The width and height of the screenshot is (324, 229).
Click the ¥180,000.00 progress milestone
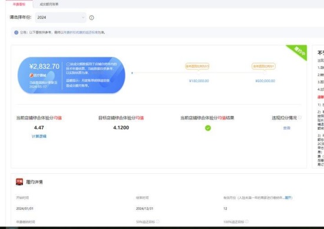[x=199, y=81]
